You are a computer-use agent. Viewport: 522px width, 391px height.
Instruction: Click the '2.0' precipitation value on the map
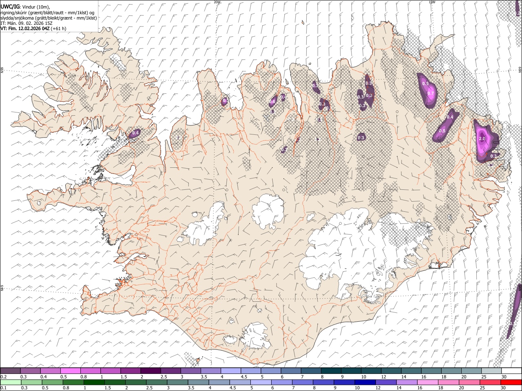[482, 139]
